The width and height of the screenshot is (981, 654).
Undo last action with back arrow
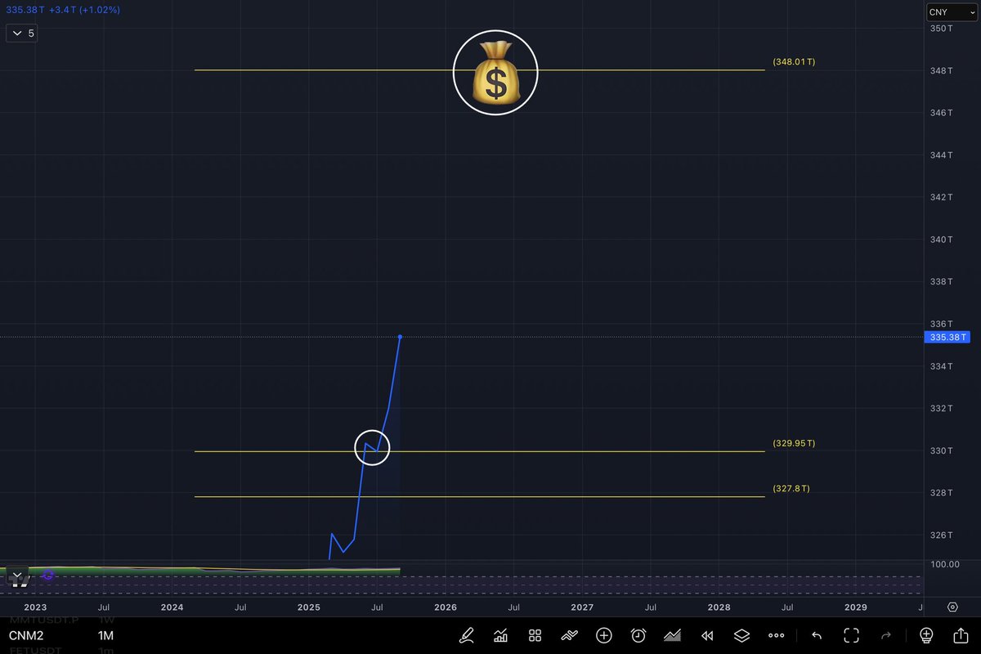(x=817, y=635)
